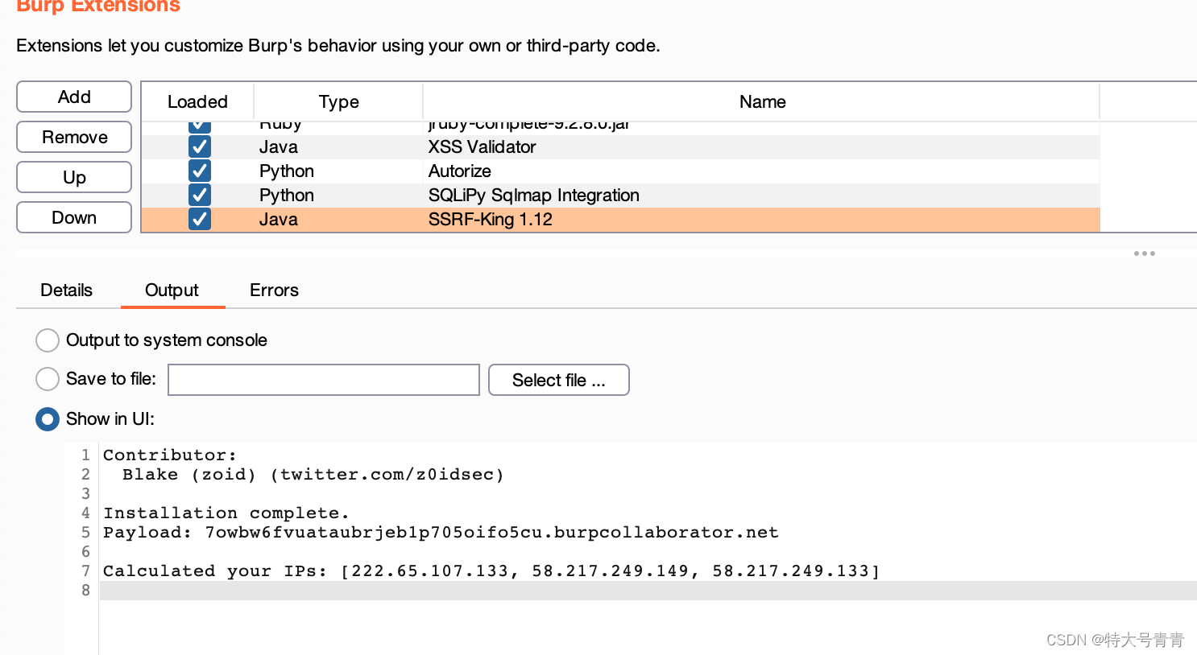Sort extensions by Loaded column header

point(198,102)
